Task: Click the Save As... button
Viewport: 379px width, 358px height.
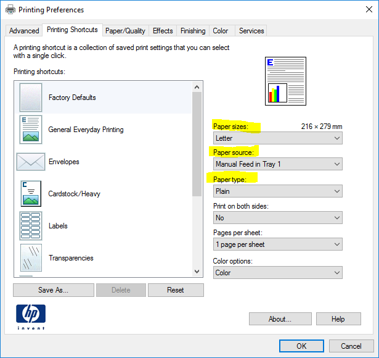Action: [x=54, y=290]
